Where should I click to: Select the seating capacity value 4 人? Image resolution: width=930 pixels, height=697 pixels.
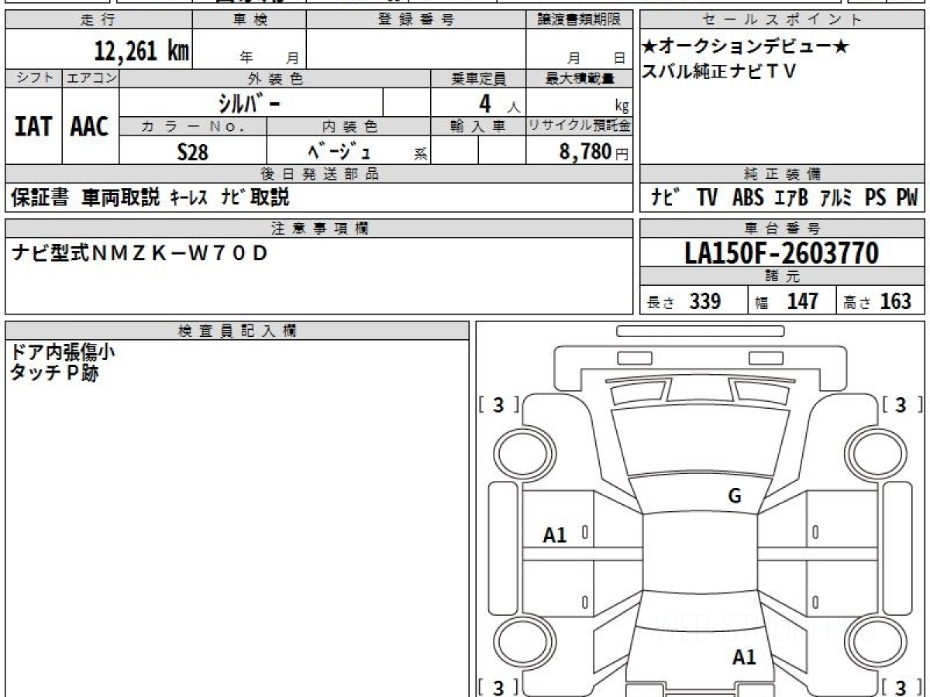[499, 104]
